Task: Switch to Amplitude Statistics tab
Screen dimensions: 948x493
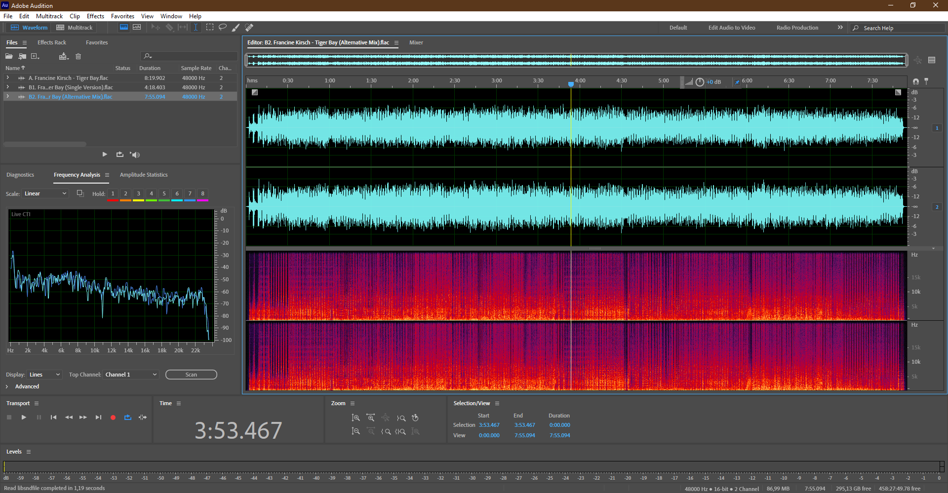Action: [x=144, y=175]
